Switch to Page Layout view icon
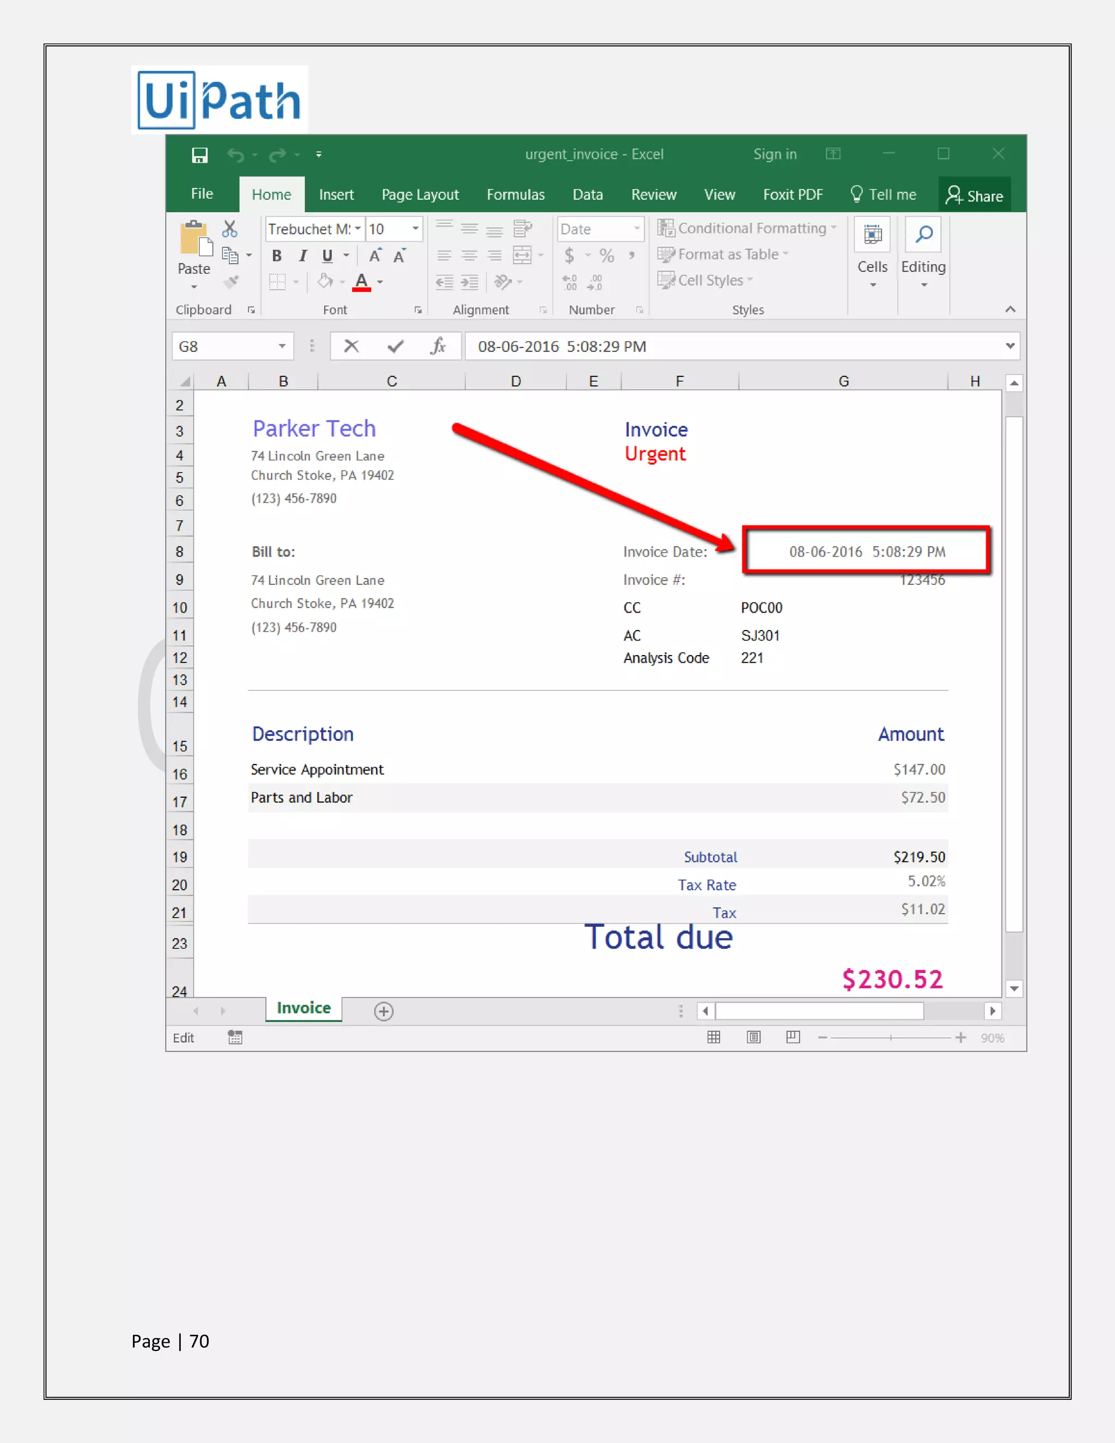1115x1443 pixels. [x=753, y=1037]
